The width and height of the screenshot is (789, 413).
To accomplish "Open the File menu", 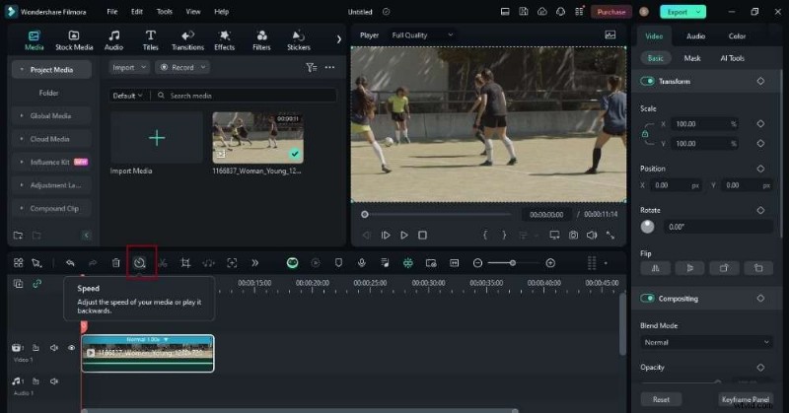I will tap(112, 11).
